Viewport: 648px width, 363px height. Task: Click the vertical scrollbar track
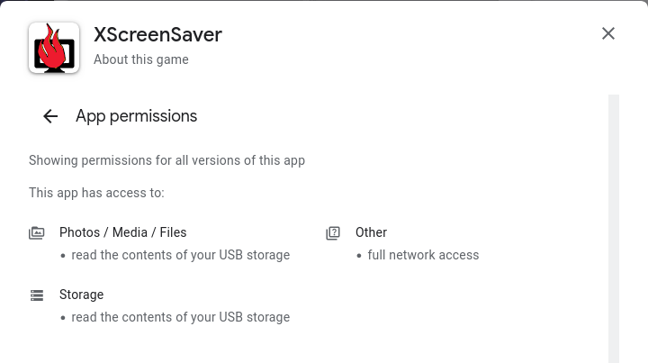614,225
